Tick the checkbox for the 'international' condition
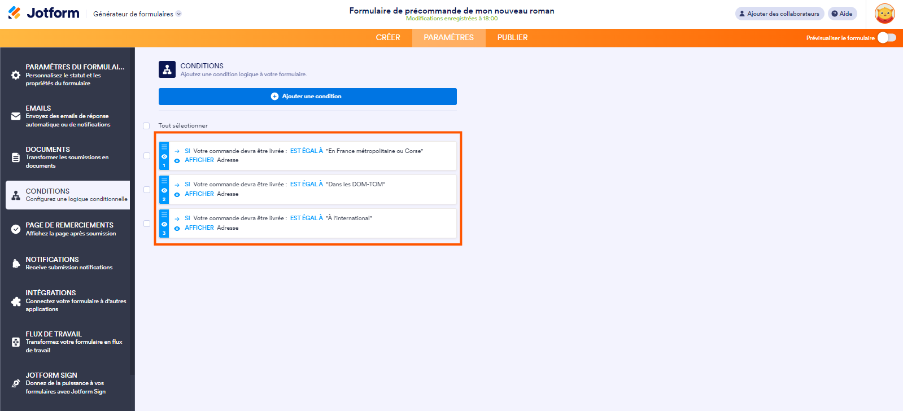This screenshot has width=903, height=411. [x=147, y=224]
